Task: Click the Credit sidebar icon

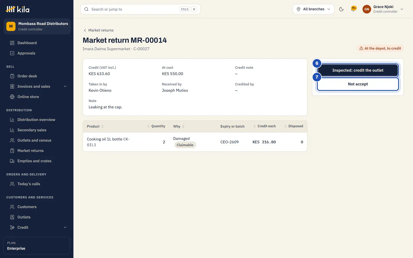Action: (12, 228)
